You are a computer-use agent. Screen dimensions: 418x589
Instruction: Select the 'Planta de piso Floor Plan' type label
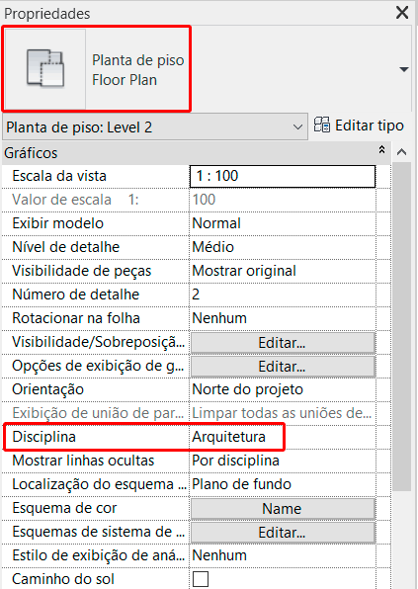pyautogui.click(x=137, y=70)
